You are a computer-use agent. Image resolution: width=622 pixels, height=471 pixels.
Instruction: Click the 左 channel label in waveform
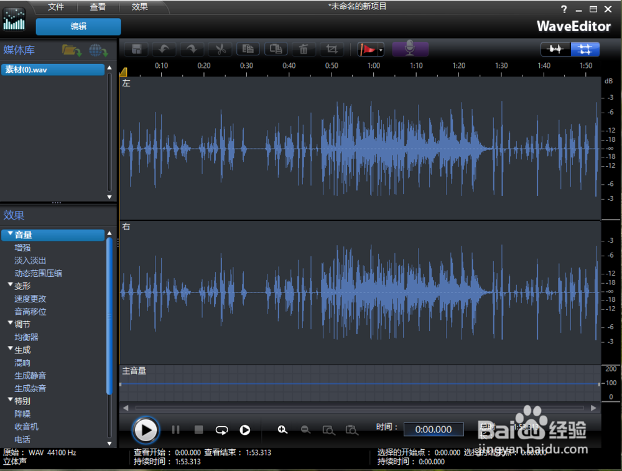pos(126,83)
